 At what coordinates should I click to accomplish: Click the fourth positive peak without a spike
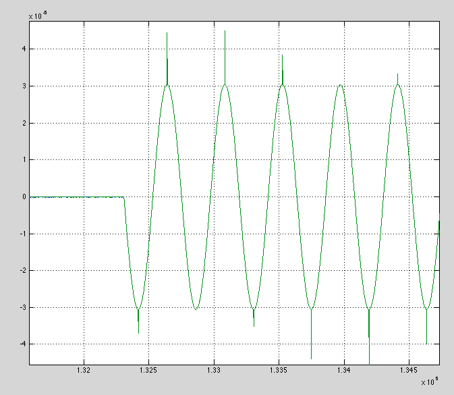click(x=341, y=85)
